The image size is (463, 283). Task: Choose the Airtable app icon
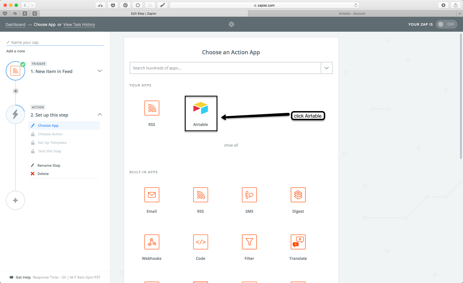(201, 108)
